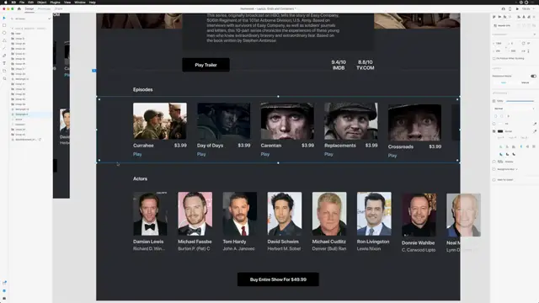Open the Plugins panel icon
This screenshot has width=539, height=303.
(x=4, y=298)
